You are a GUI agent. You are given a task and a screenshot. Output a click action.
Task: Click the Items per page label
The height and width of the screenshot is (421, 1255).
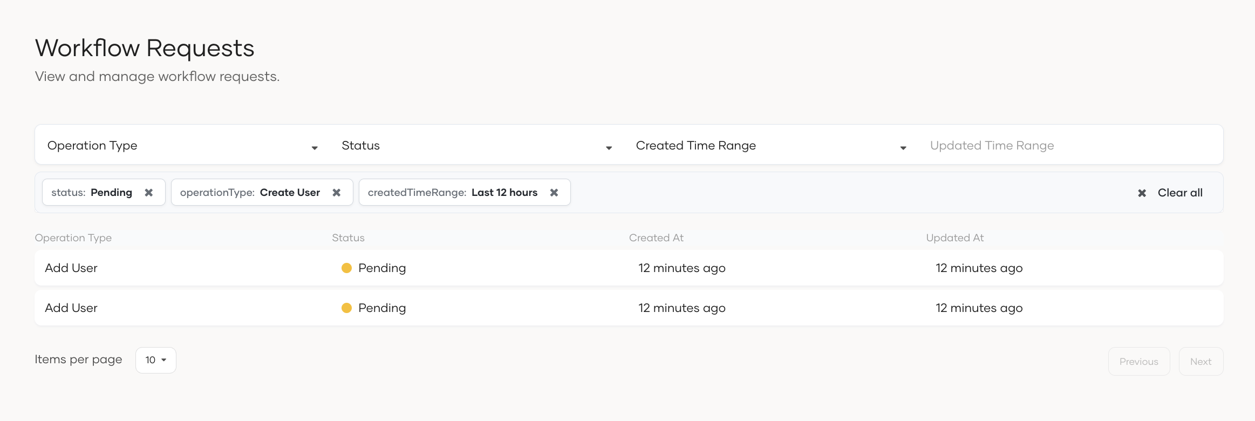79,359
